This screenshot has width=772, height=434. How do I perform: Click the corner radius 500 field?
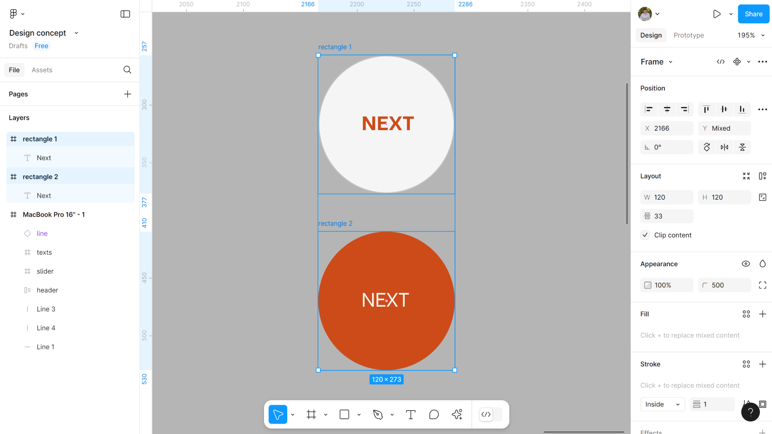pos(724,285)
